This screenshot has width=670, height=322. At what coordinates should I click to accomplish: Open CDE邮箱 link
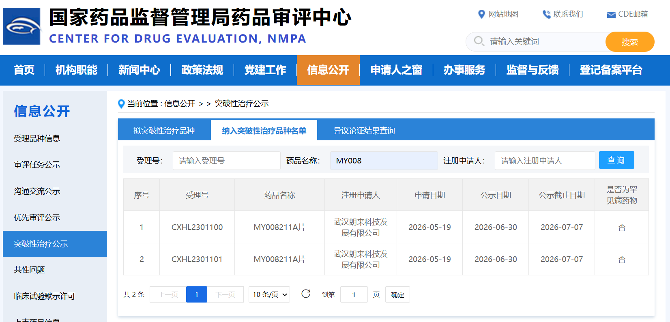[x=633, y=14]
